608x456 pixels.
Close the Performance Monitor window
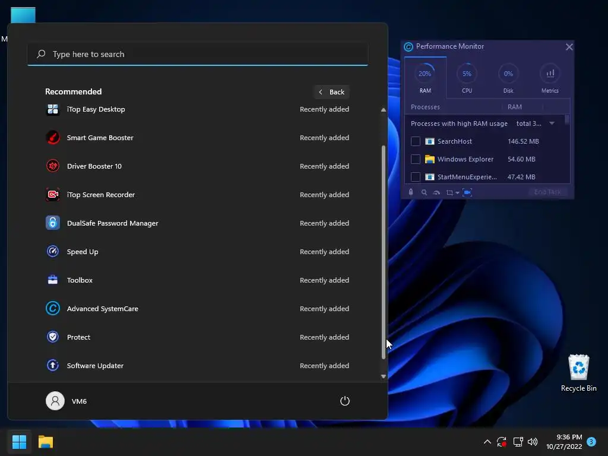point(569,47)
